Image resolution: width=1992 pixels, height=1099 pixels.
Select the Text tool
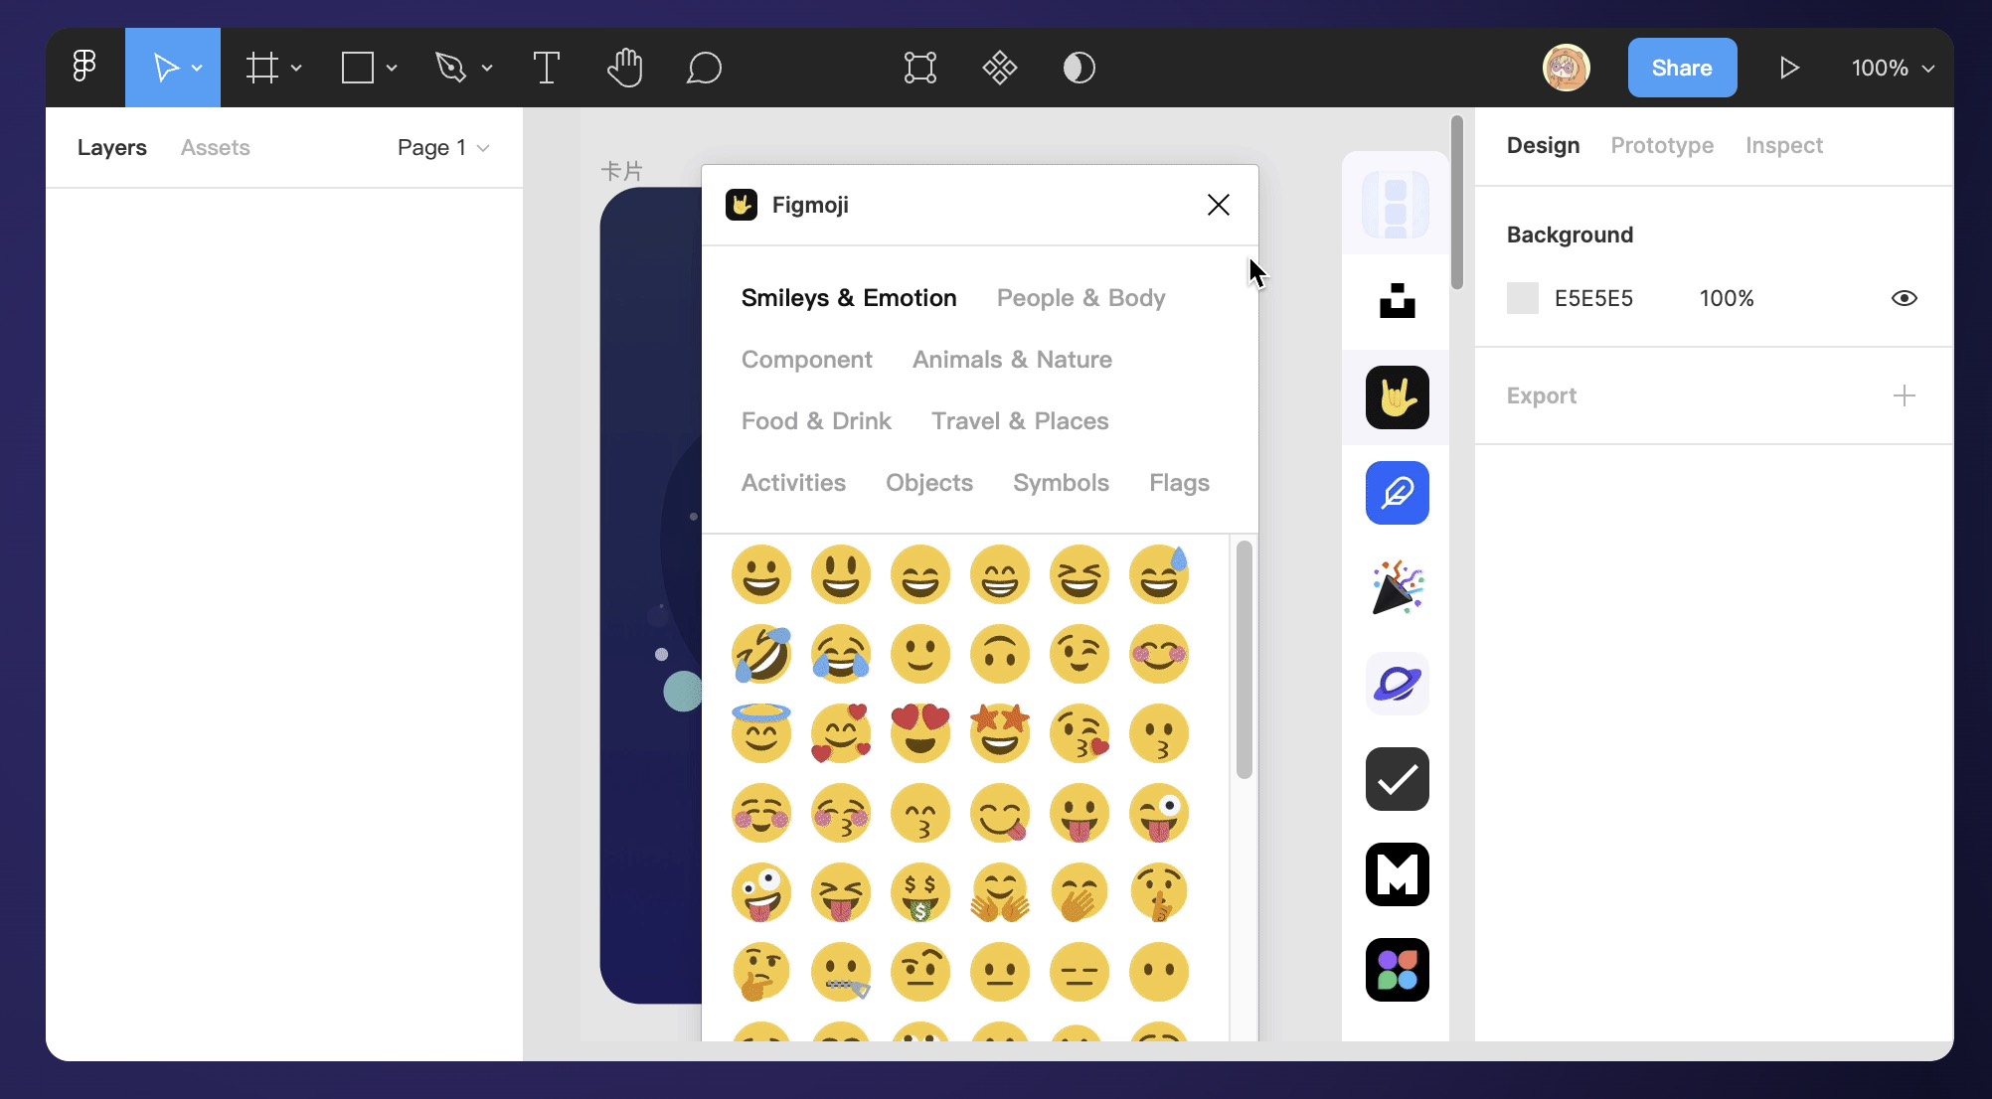click(547, 68)
